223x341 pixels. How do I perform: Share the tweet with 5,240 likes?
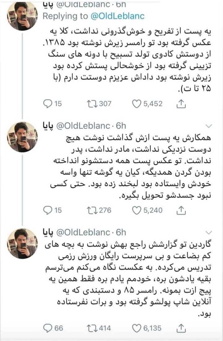181,211
